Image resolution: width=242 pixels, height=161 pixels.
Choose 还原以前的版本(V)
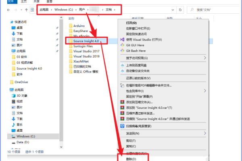[x=138, y=78]
